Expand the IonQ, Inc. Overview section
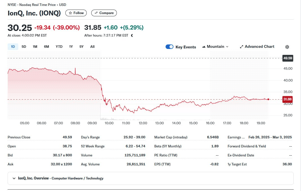 [x=150, y=178]
